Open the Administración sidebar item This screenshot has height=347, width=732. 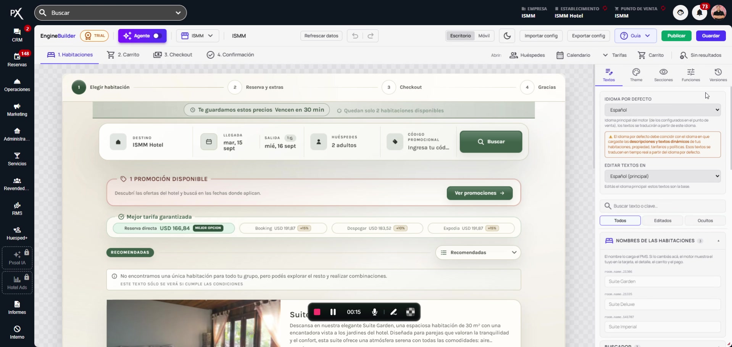coord(17,134)
